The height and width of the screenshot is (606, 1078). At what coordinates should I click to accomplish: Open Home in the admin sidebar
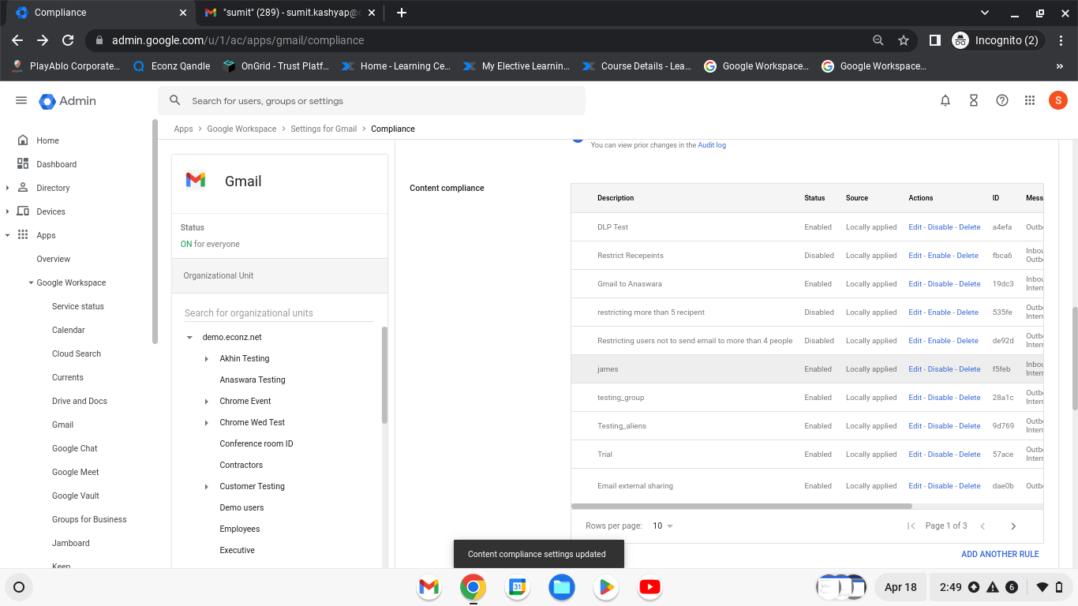pos(47,140)
